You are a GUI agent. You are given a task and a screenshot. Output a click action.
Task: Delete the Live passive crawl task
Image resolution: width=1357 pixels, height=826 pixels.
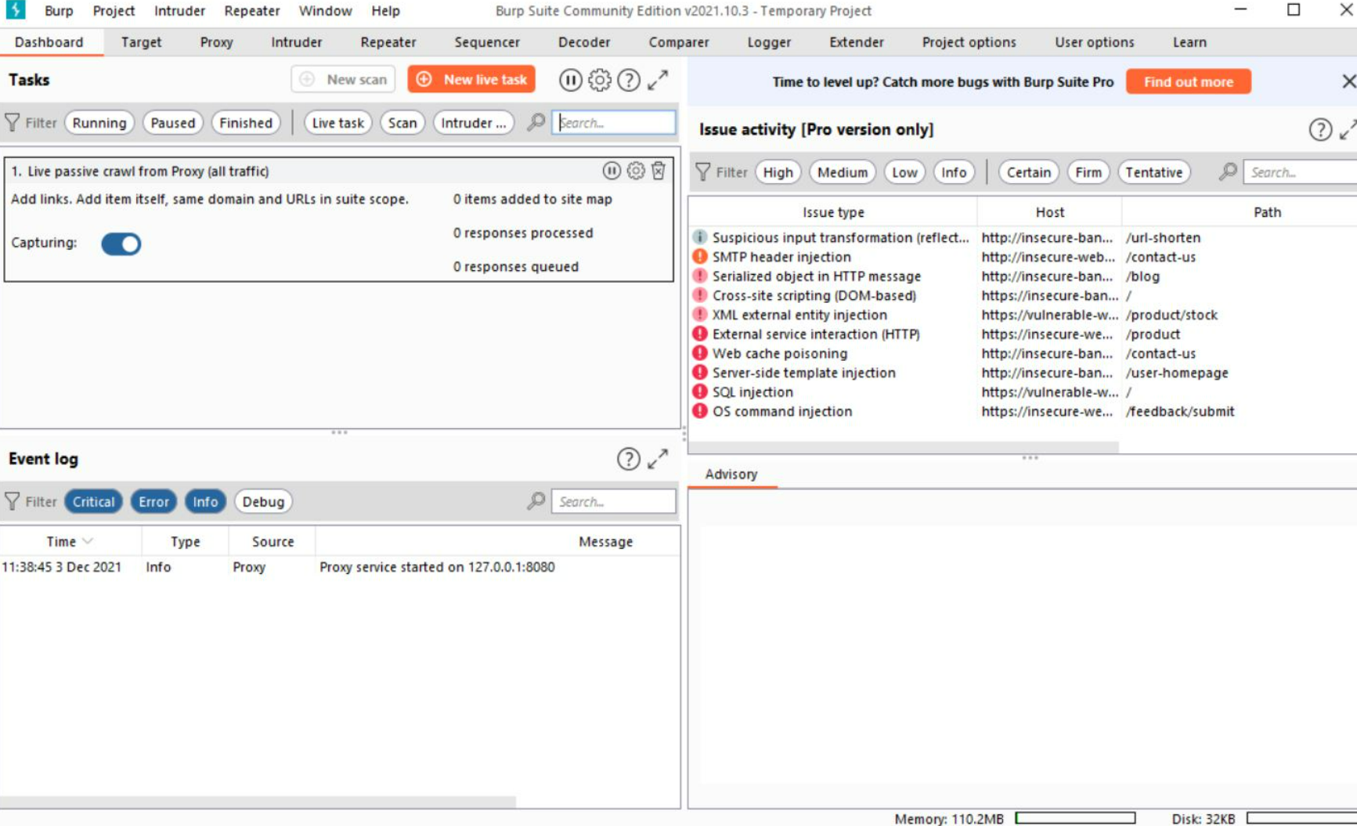659,171
